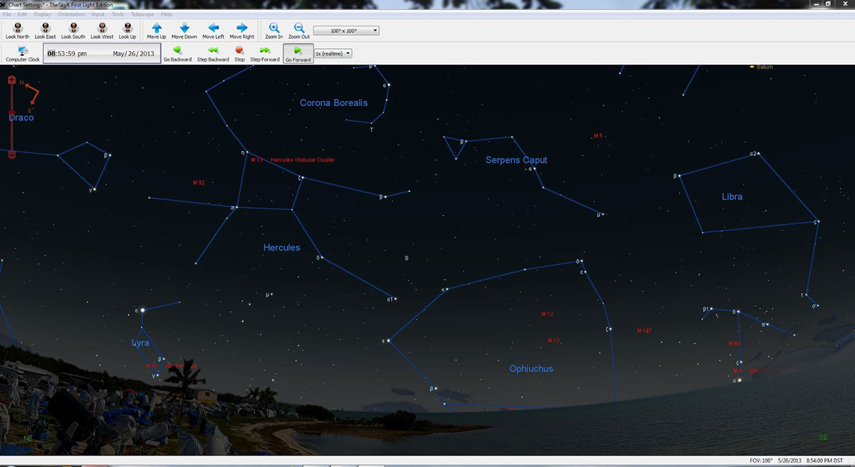Viewport: 855px width, 467px height.
Task: Click the Zoom Out magnifier
Action: tap(299, 30)
